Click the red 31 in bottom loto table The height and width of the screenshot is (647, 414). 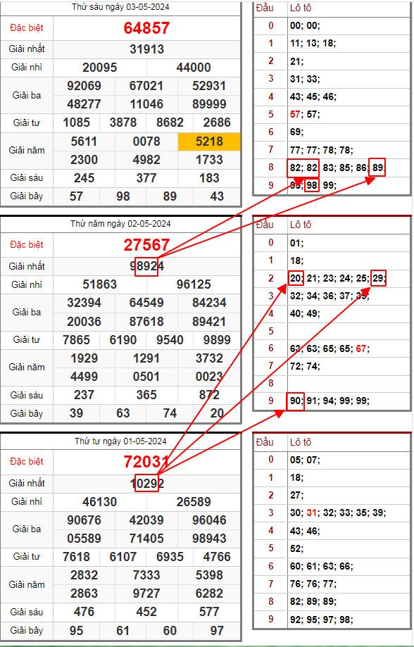311,513
